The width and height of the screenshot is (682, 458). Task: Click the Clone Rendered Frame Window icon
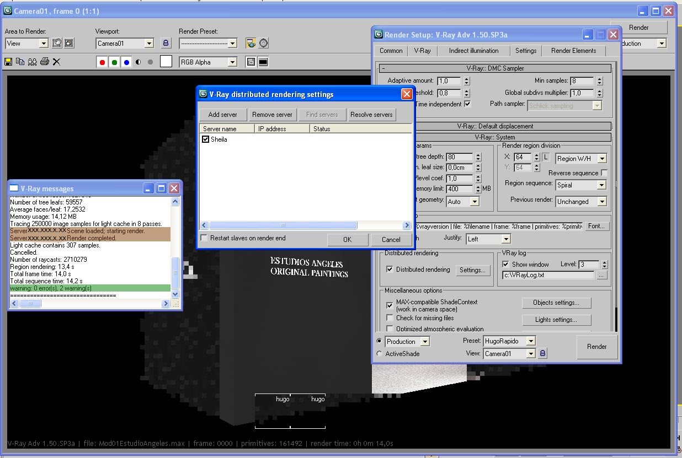tap(33, 62)
